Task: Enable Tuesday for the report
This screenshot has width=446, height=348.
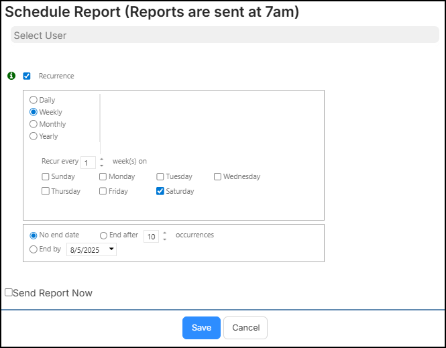Action: [x=160, y=176]
